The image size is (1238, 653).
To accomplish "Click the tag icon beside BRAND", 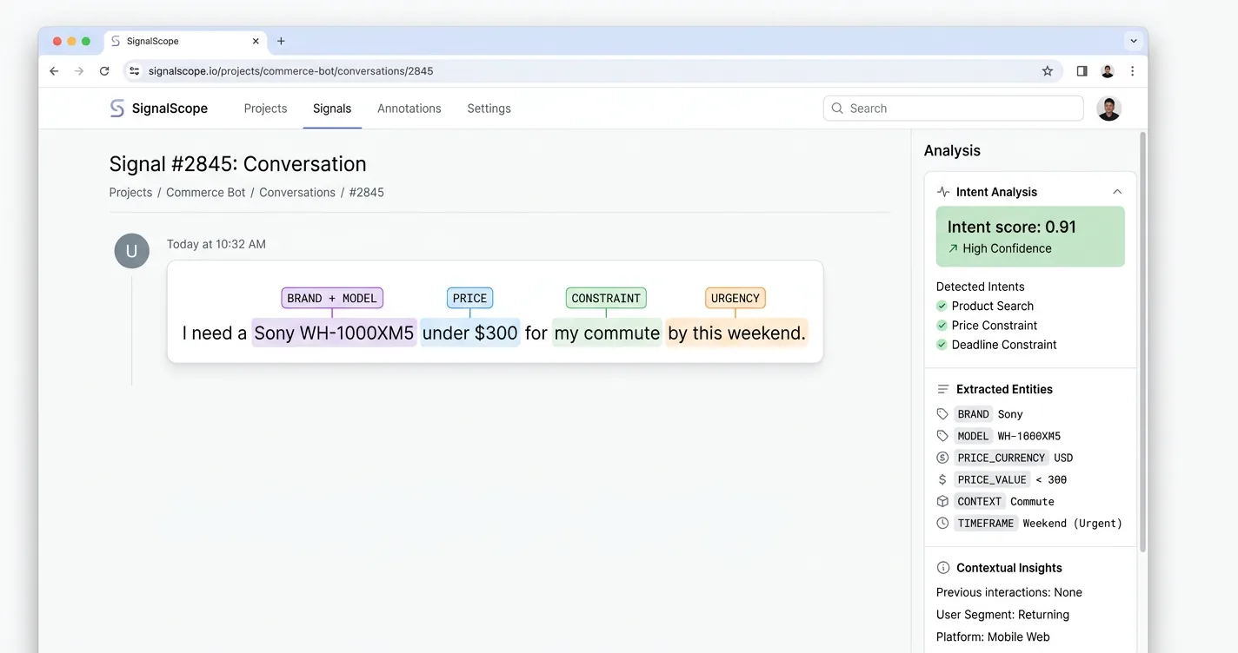I will 942,414.
